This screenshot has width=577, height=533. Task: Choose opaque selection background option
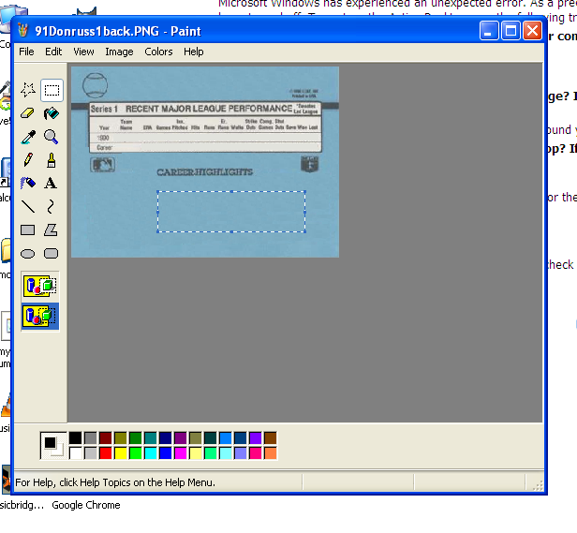point(40,286)
